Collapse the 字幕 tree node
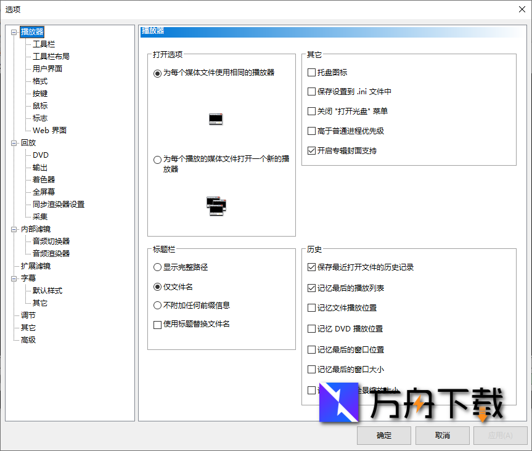This screenshot has width=532, height=451. pos(14,278)
